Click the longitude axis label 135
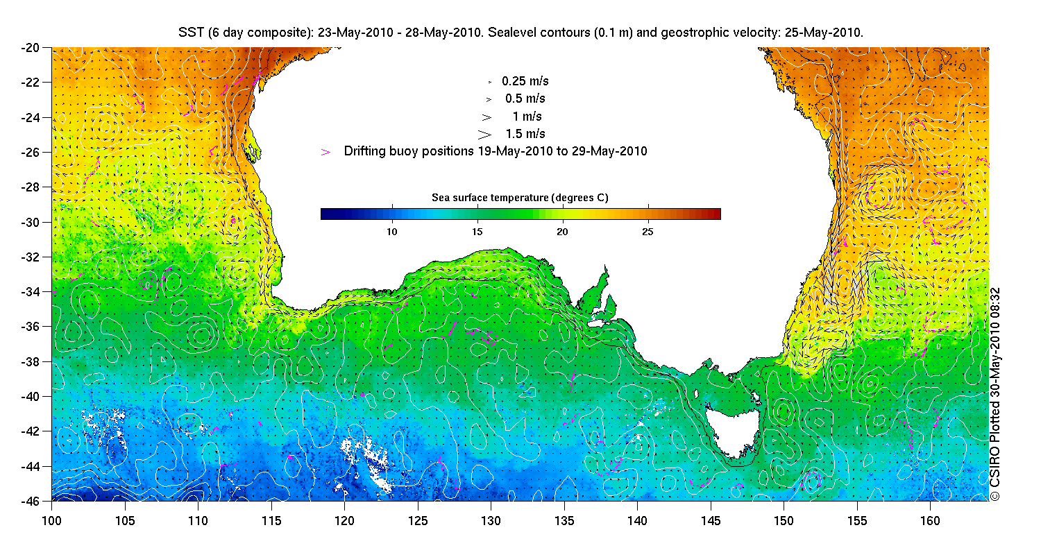Viewport: 1041px width, 548px height. click(564, 520)
